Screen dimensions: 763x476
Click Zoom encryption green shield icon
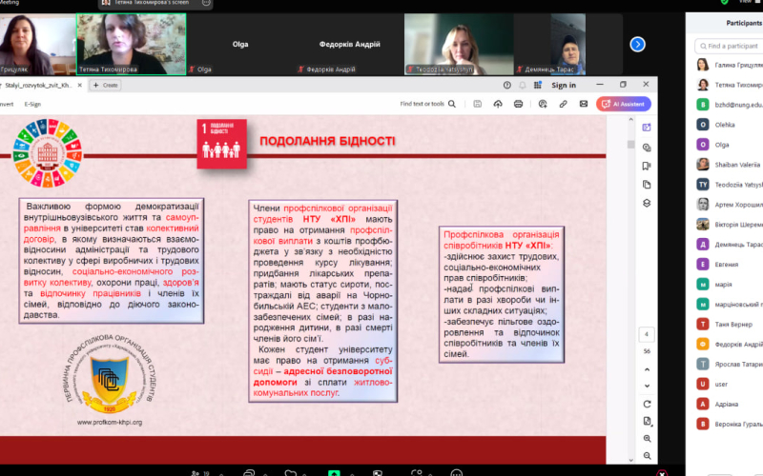(724, 2)
